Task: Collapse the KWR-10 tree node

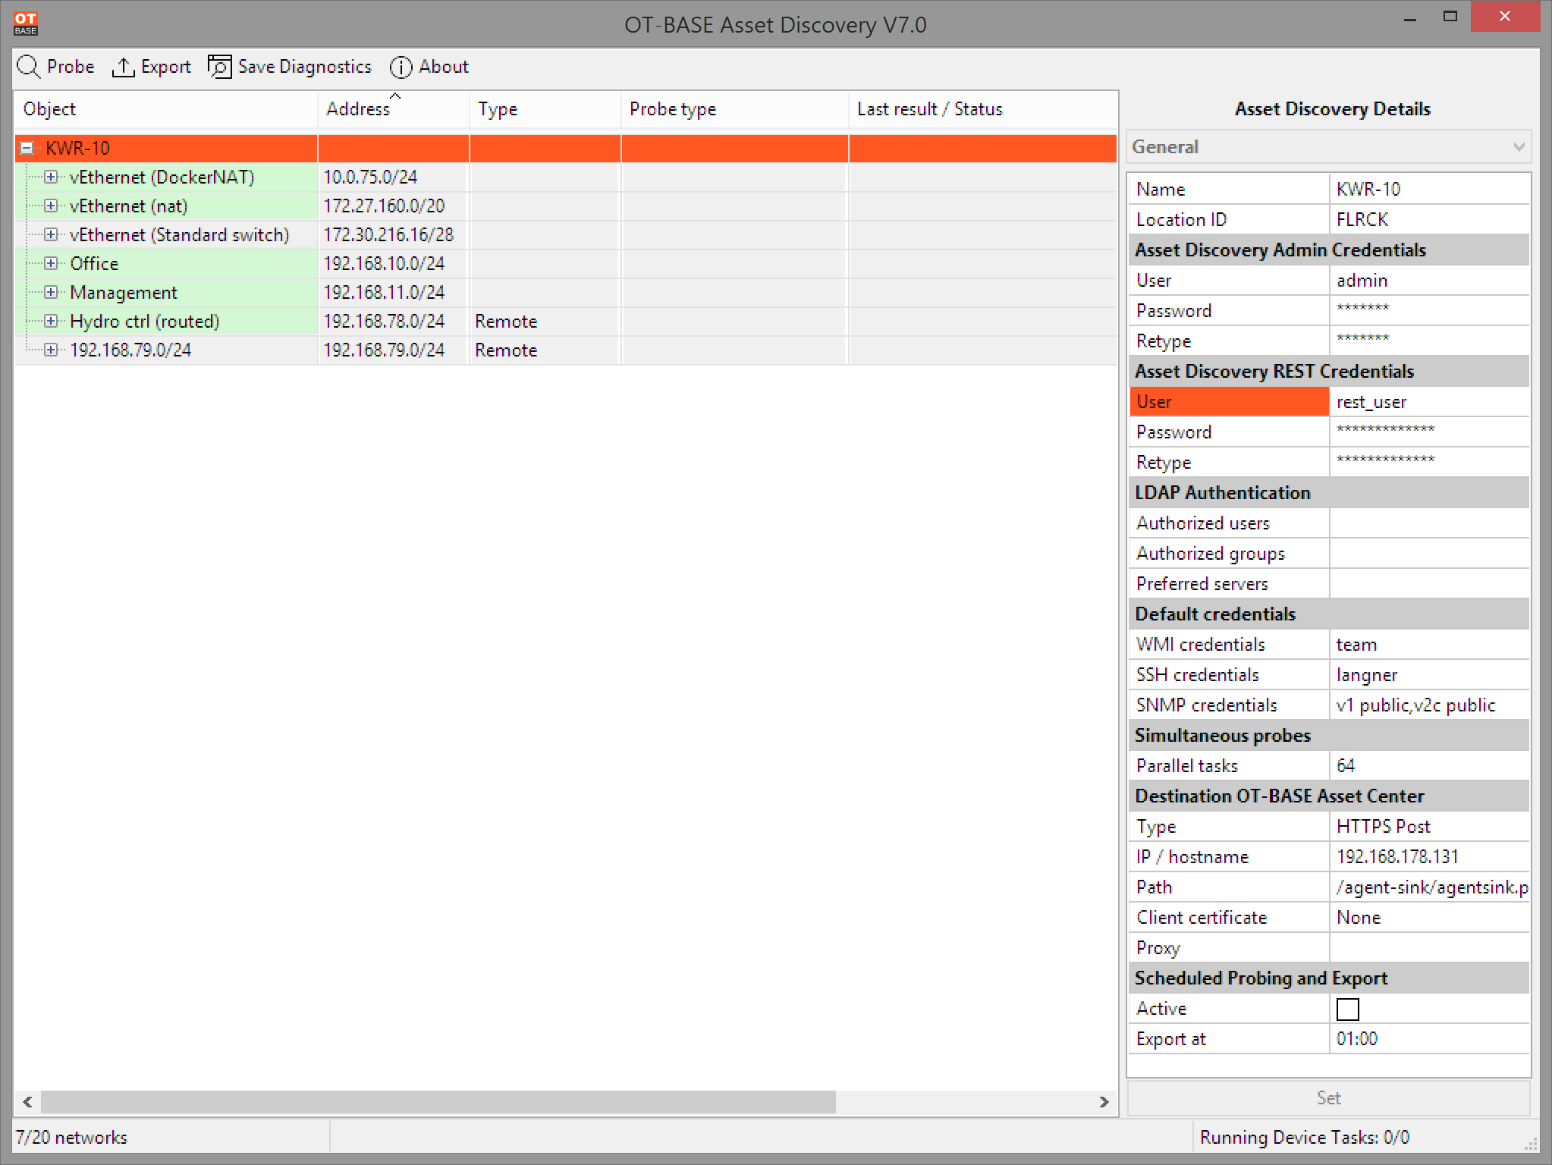Action: tap(27, 148)
